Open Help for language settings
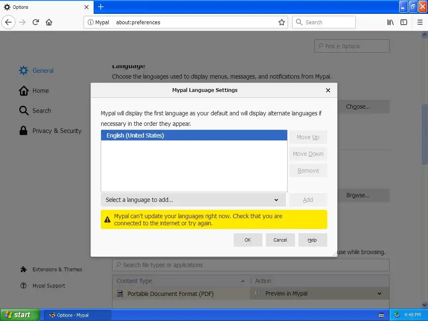This screenshot has height=321, width=428. pyautogui.click(x=312, y=240)
